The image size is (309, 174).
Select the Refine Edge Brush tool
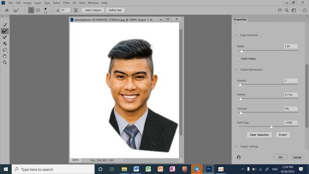tap(5, 31)
